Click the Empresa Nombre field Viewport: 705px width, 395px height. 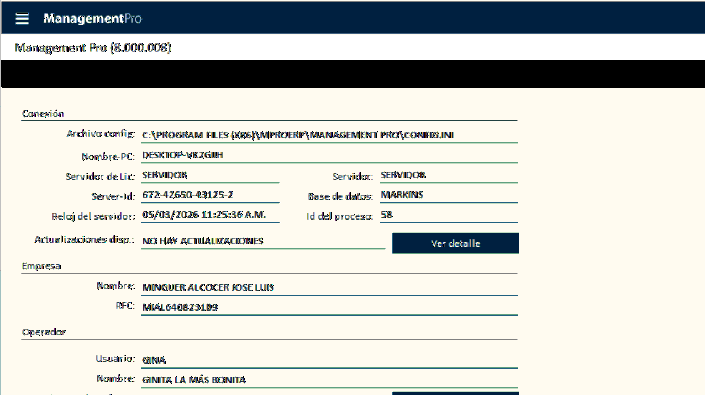click(329, 287)
